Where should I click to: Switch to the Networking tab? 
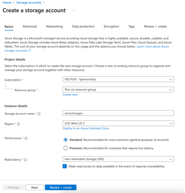click(x=54, y=27)
